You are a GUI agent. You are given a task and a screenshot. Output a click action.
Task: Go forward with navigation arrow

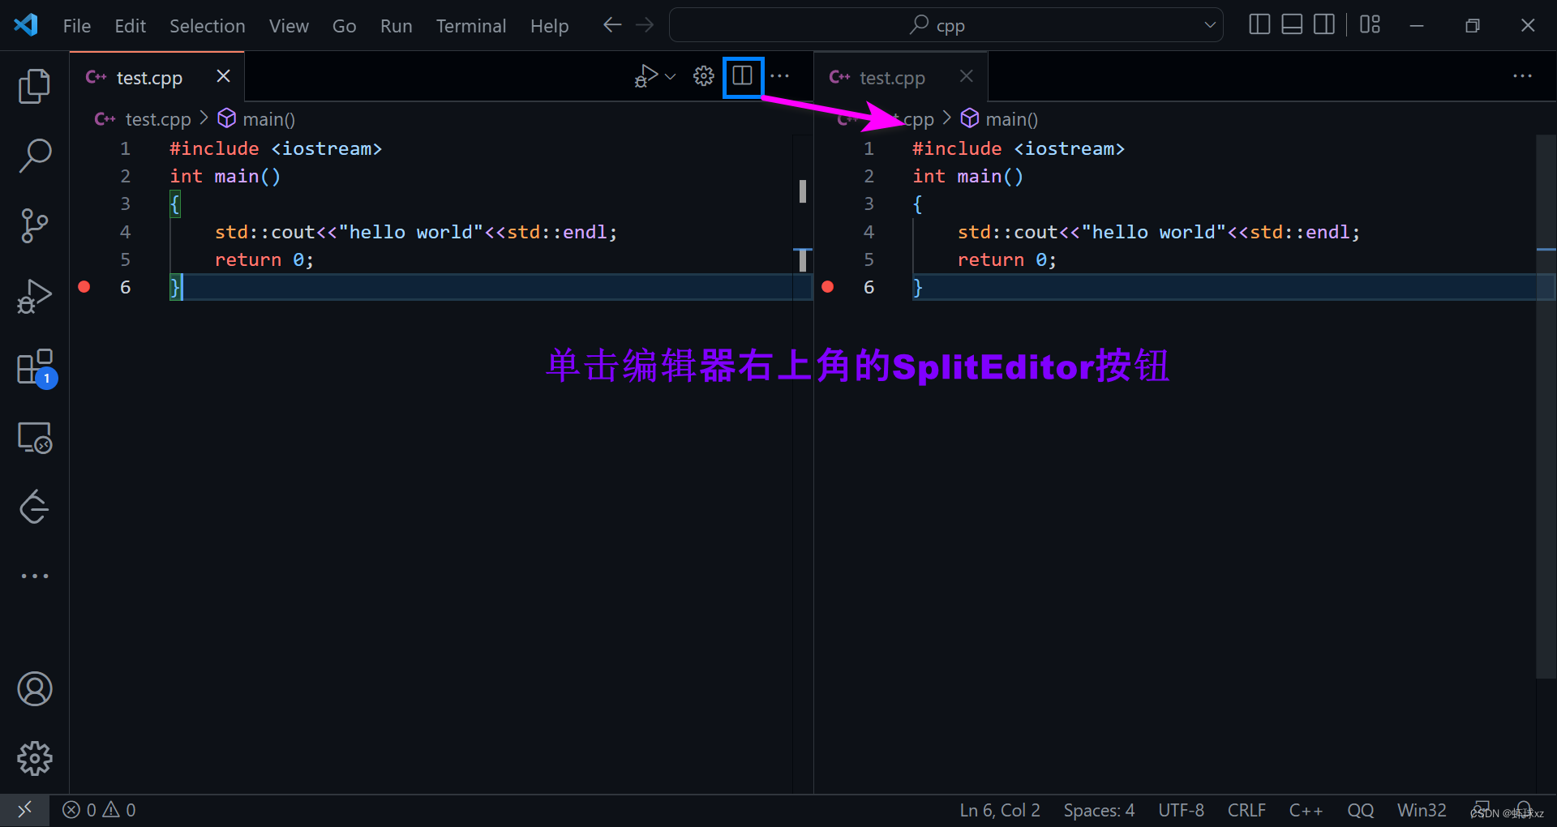[645, 25]
